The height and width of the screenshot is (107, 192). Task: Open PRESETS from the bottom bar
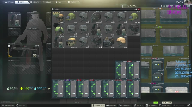pyautogui.click(x=139, y=105)
